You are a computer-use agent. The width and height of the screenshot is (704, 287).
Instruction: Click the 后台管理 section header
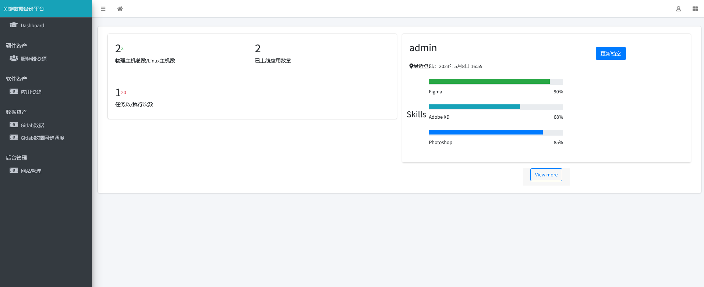point(17,158)
